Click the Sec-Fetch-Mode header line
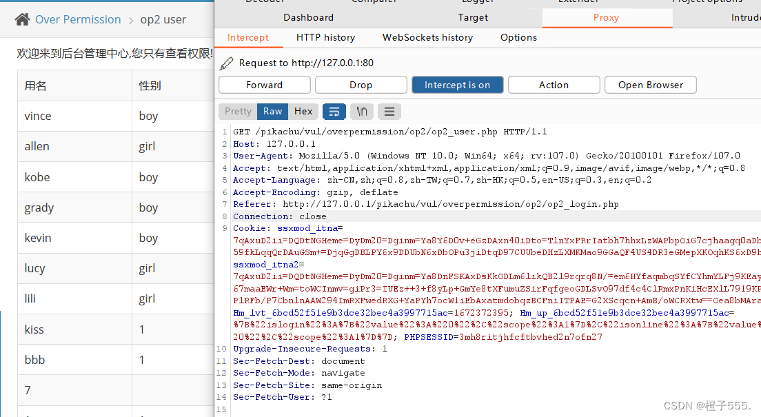 299,374
